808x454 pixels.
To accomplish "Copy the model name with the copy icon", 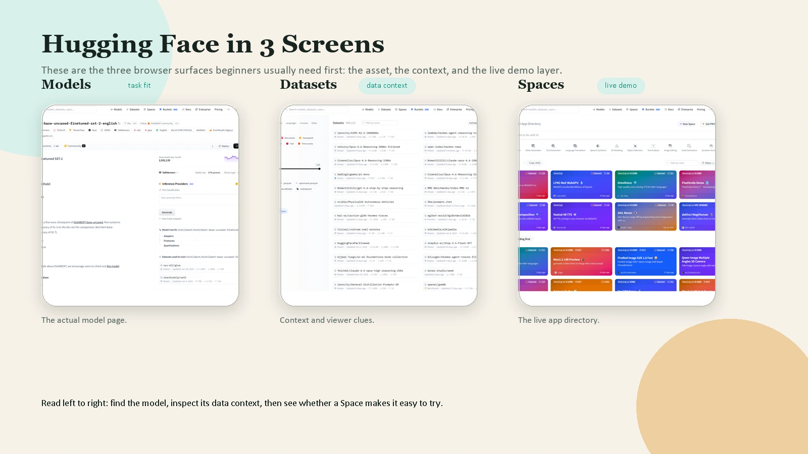I will (x=119, y=123).
